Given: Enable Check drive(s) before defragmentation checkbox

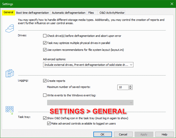Looking at the screenshot, I should tap(45, 36).
